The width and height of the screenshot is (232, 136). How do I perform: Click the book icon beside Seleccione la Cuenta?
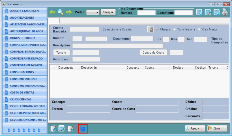click(150, 29)
